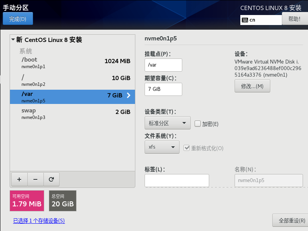This screenshot has height=231, width=308.
Task: Click the 10 GiB size of root
Action: (x=121, y=78)
